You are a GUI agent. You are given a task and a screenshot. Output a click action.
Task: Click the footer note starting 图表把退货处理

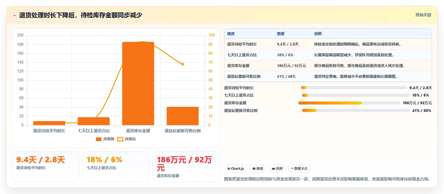click(x=327, y=179)
